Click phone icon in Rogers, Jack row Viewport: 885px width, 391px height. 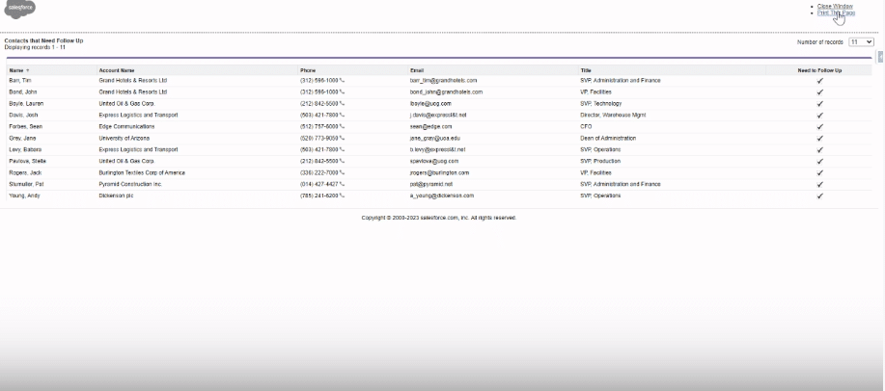(x=342, y=173)
